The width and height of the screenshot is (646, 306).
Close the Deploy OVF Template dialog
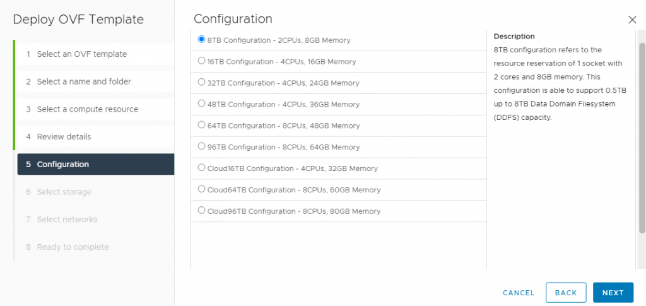pos(632,20)
